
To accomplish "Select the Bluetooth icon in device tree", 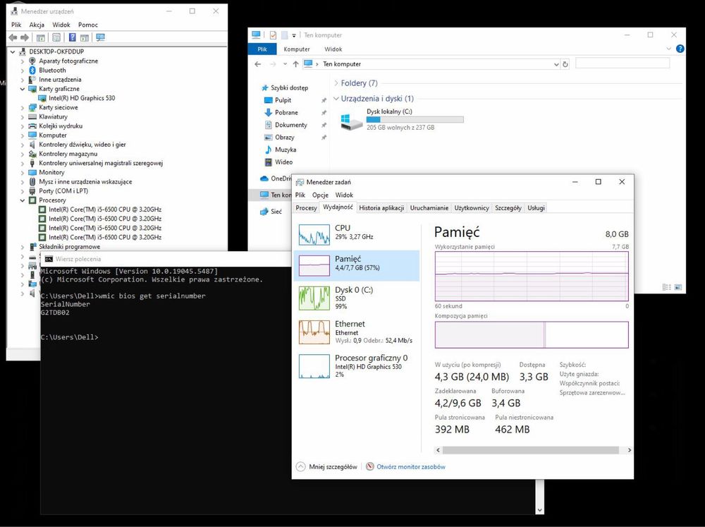I will 32,71.
